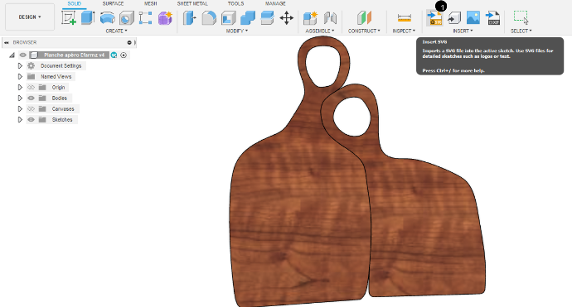This screenshot has height=307, width=572.
Task: Click the Insert Derive icon
Action: click(x=453, y=17)
